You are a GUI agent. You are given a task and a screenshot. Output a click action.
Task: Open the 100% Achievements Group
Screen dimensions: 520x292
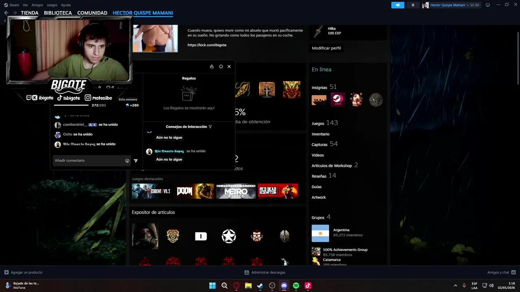click(345, 250)
